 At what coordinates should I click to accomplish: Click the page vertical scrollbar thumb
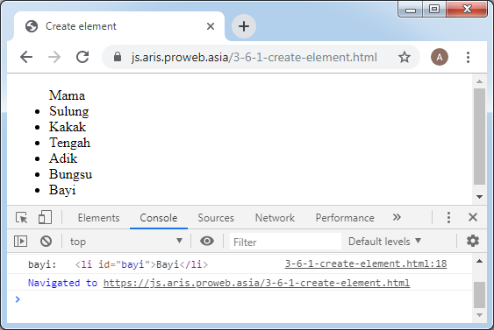(x=479, y=137)
